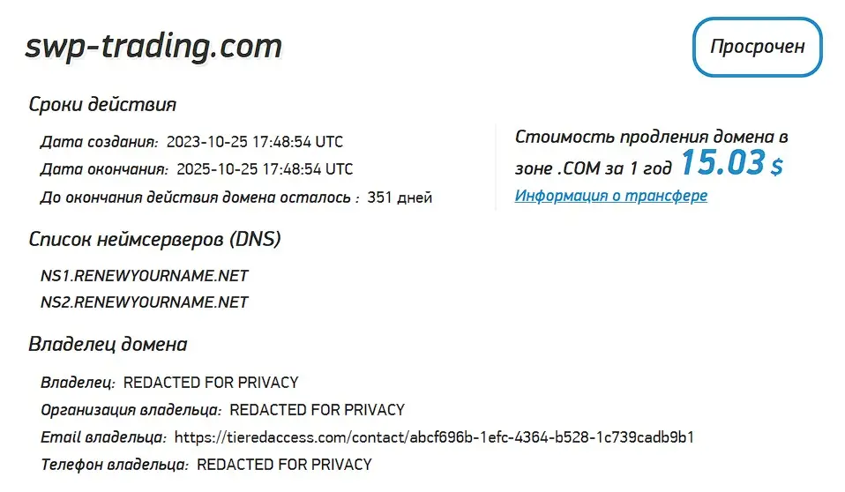Open the "Информация о трансфере" link
Image resolution: width=845 pixels, height=492 pixels.
(610, 196)
